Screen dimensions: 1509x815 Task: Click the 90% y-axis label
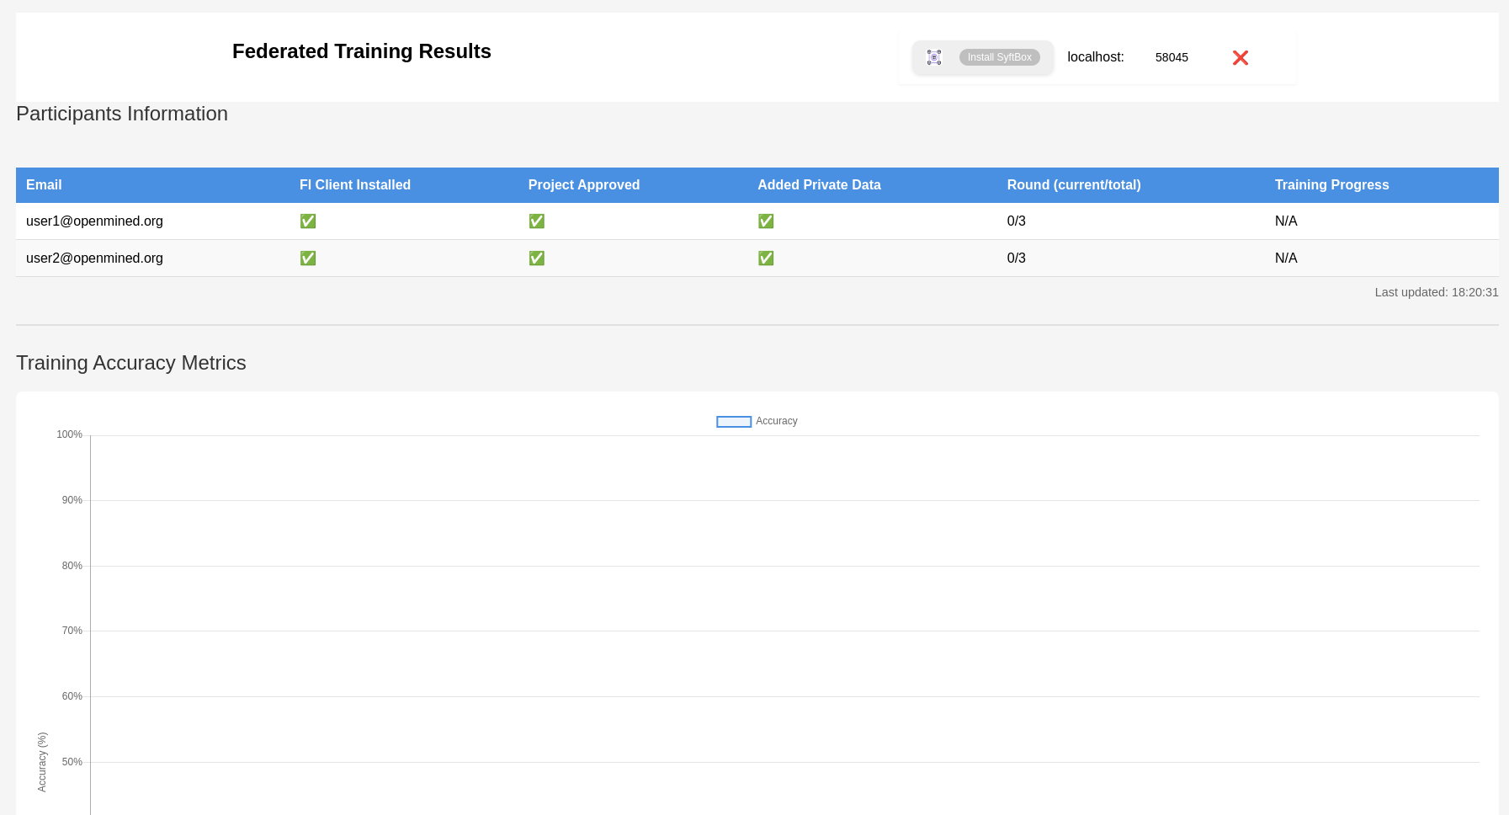point(72,500)
